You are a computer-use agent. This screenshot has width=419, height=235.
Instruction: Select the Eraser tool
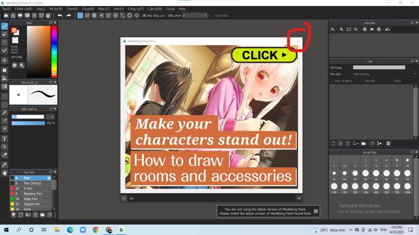(x=5, y=34)
